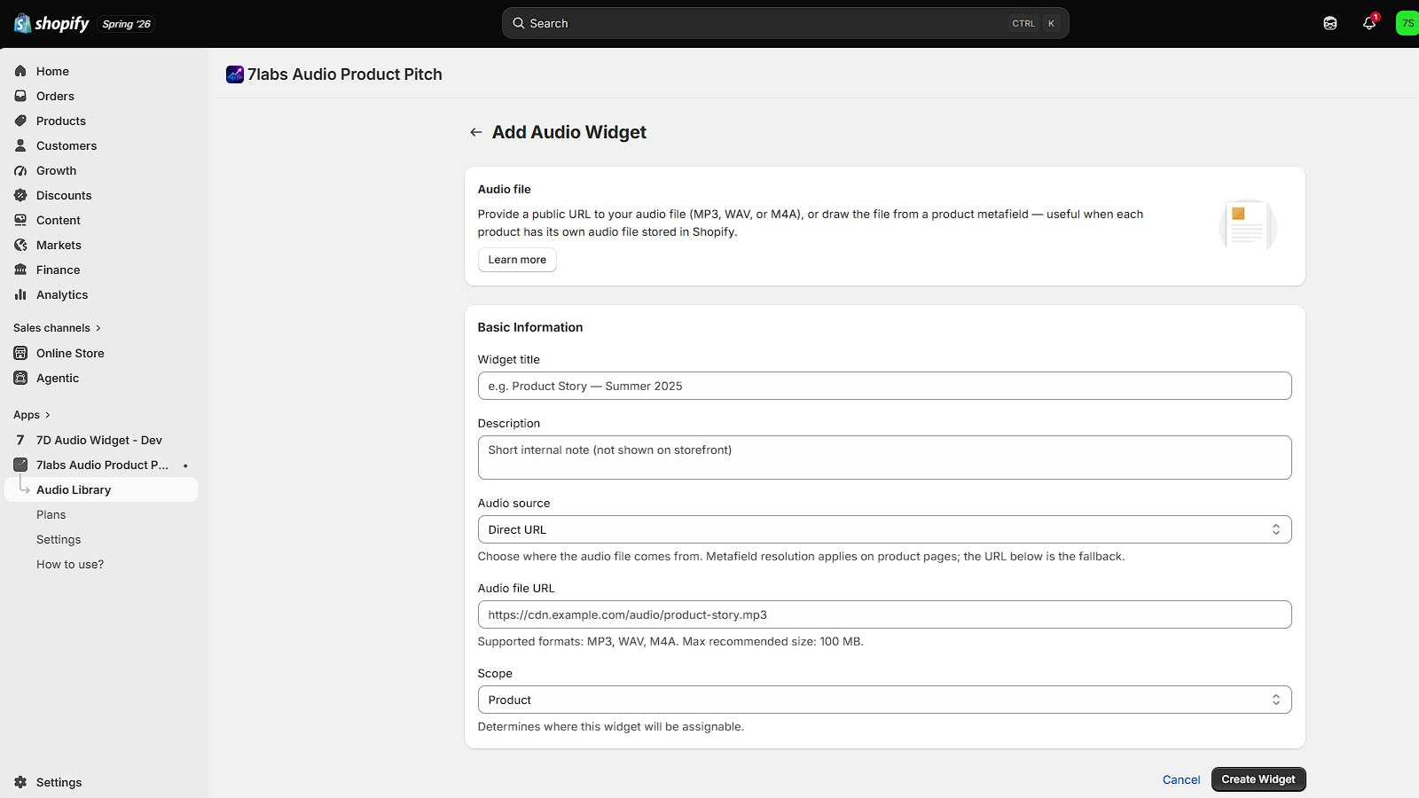Viewport: 1419px width, 798px height.
Task: Focus the Description text area
Action: tap(884, 458)
